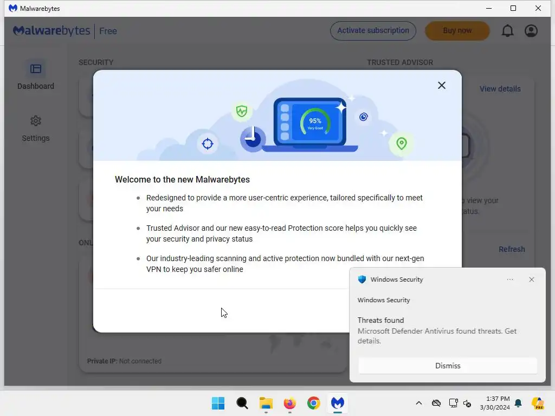Click the orange Buy now button

457,31
